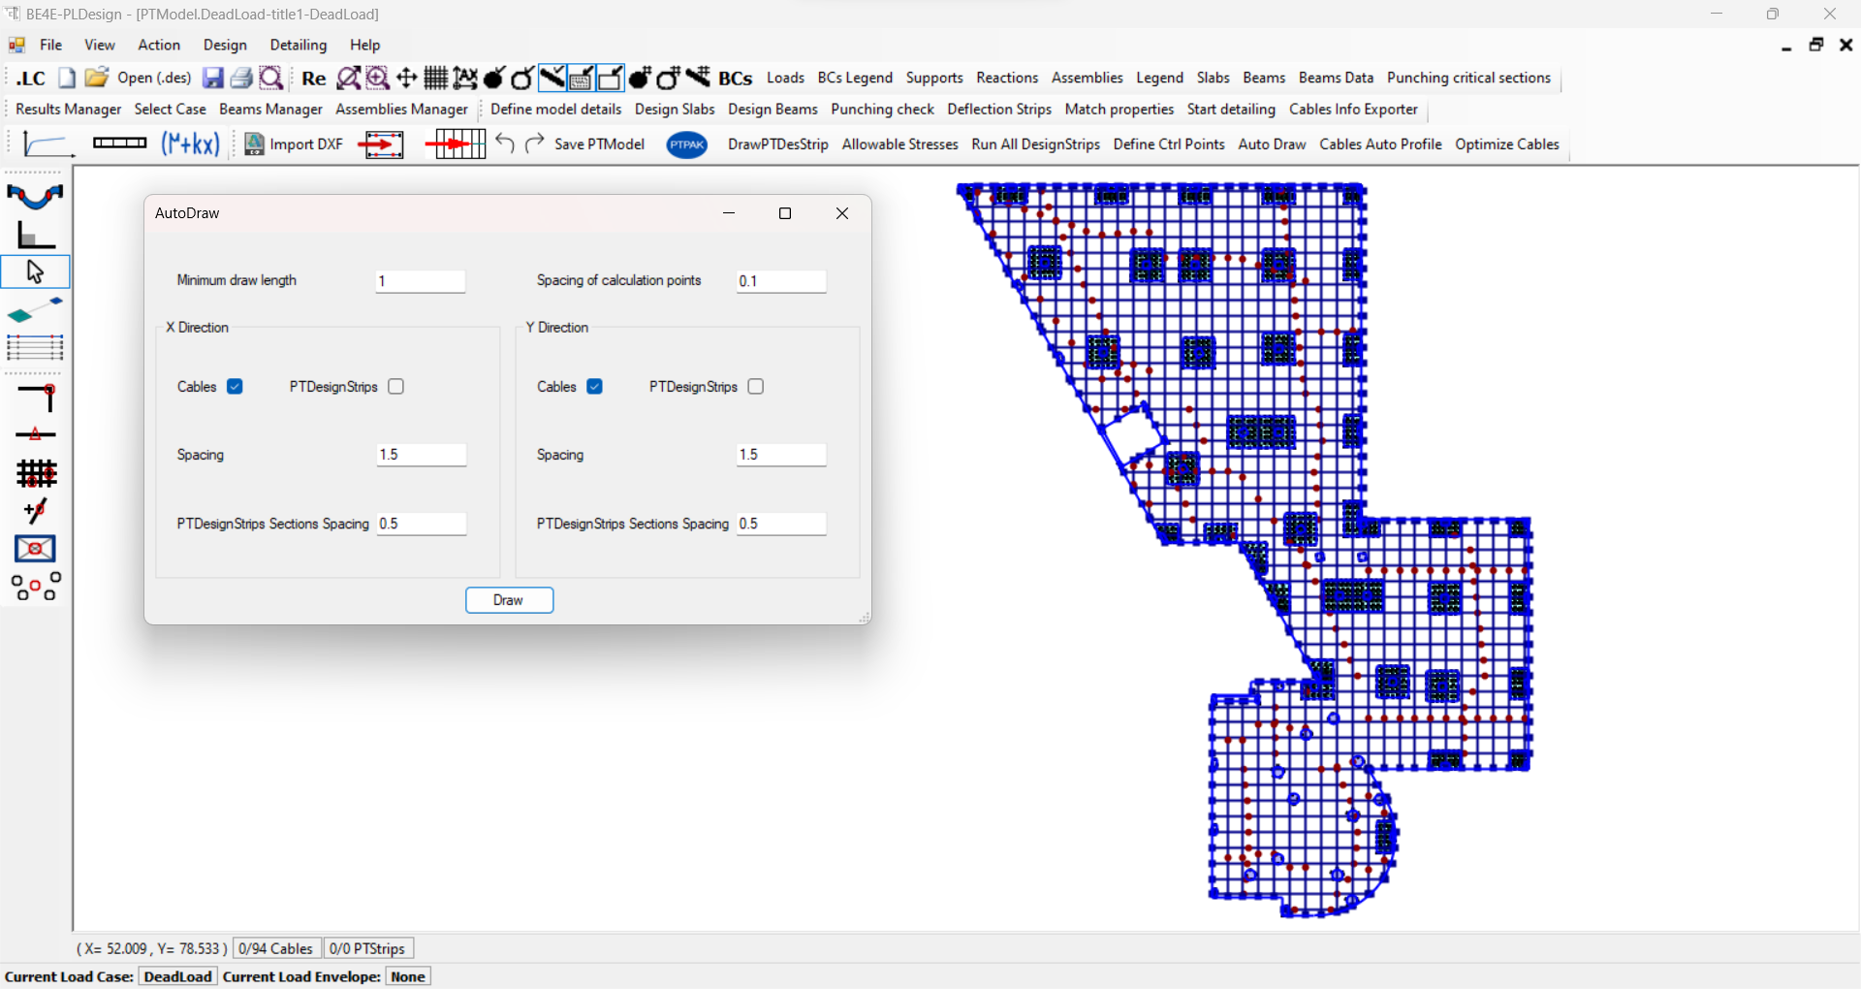
Task: Undo with the curved left arrow
Action: [x=505, y=144]
